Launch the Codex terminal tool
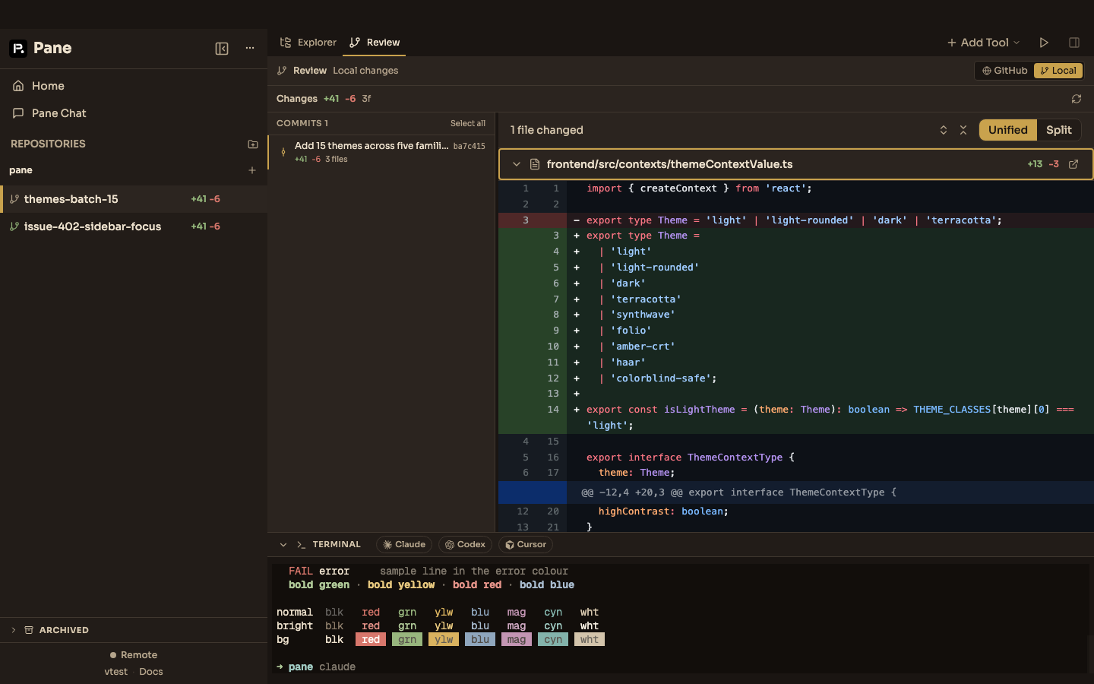This screenshot has width=1094, height=684. (465, 545)
